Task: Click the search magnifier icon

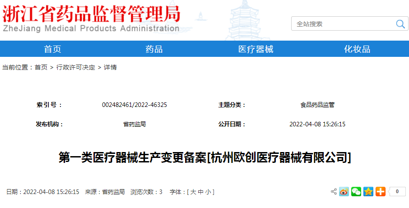Action: click(x=400, y=24)
